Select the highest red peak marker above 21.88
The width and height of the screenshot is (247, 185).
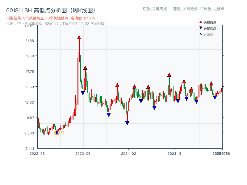click(x=79, y=38)
